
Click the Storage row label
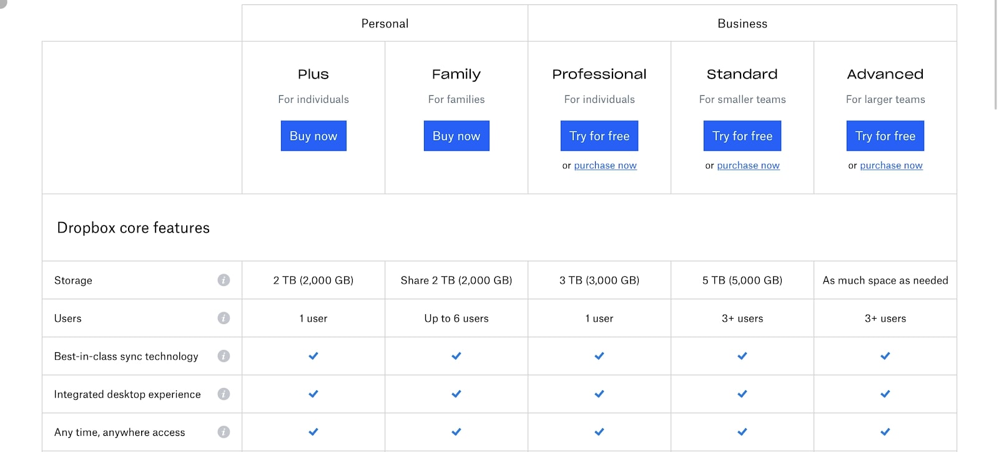pyautogui.click(x=73, y=281)
